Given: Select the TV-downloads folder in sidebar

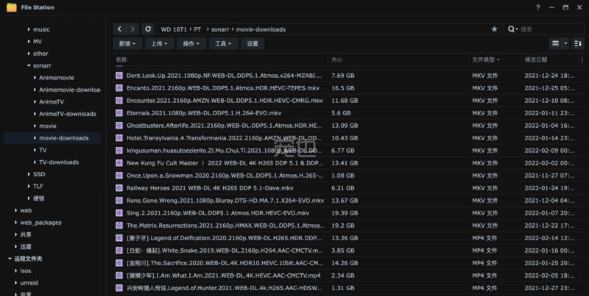Looking at the screenshot, I should [59, 162].
